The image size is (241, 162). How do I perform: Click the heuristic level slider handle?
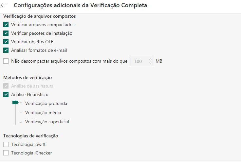pos(15,102)
